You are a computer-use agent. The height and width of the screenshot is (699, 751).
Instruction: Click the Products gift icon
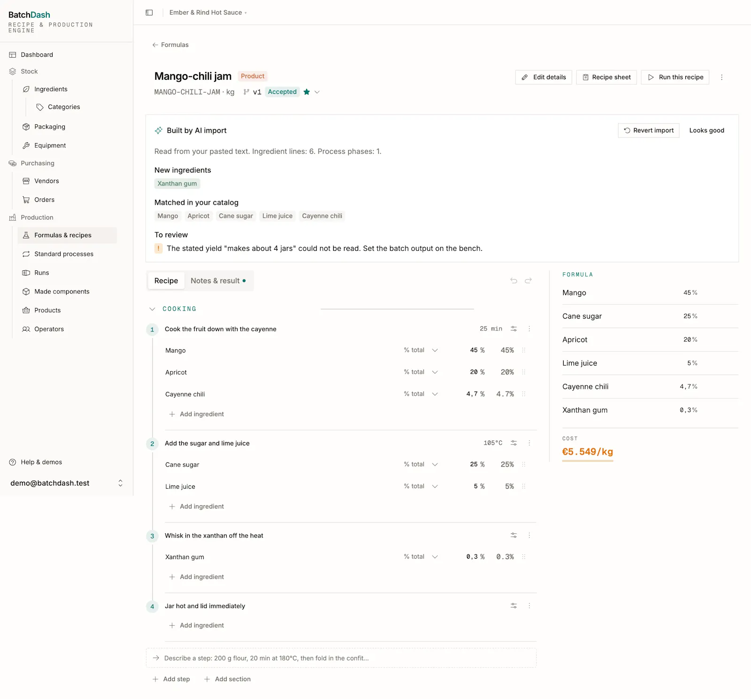pos(26,311)
